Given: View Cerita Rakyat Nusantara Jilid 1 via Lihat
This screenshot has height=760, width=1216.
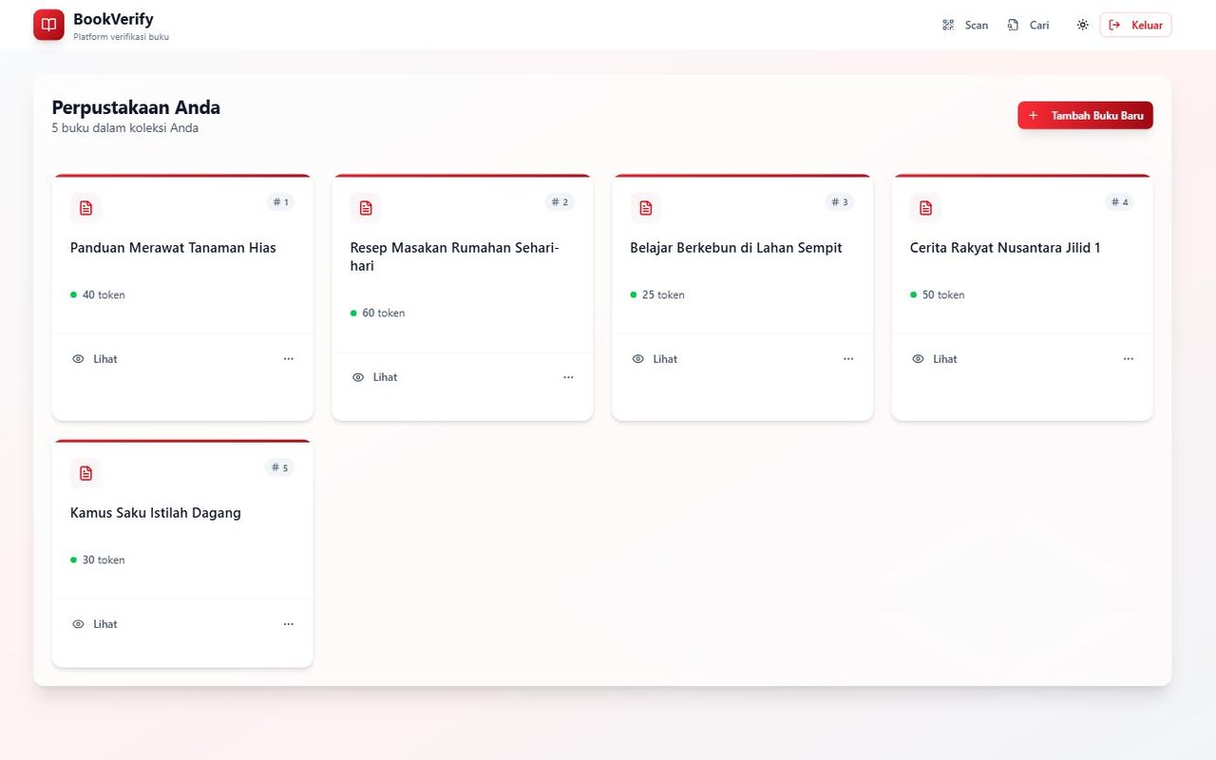Looking at the screenshot, I should click(935, 359).
